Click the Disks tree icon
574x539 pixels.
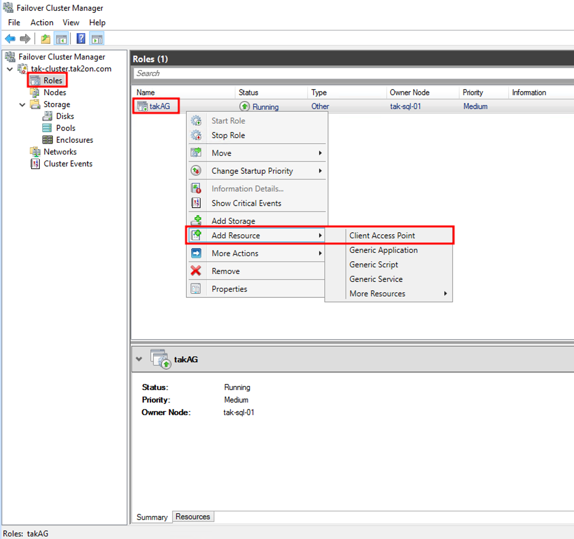tap(47, 116)
